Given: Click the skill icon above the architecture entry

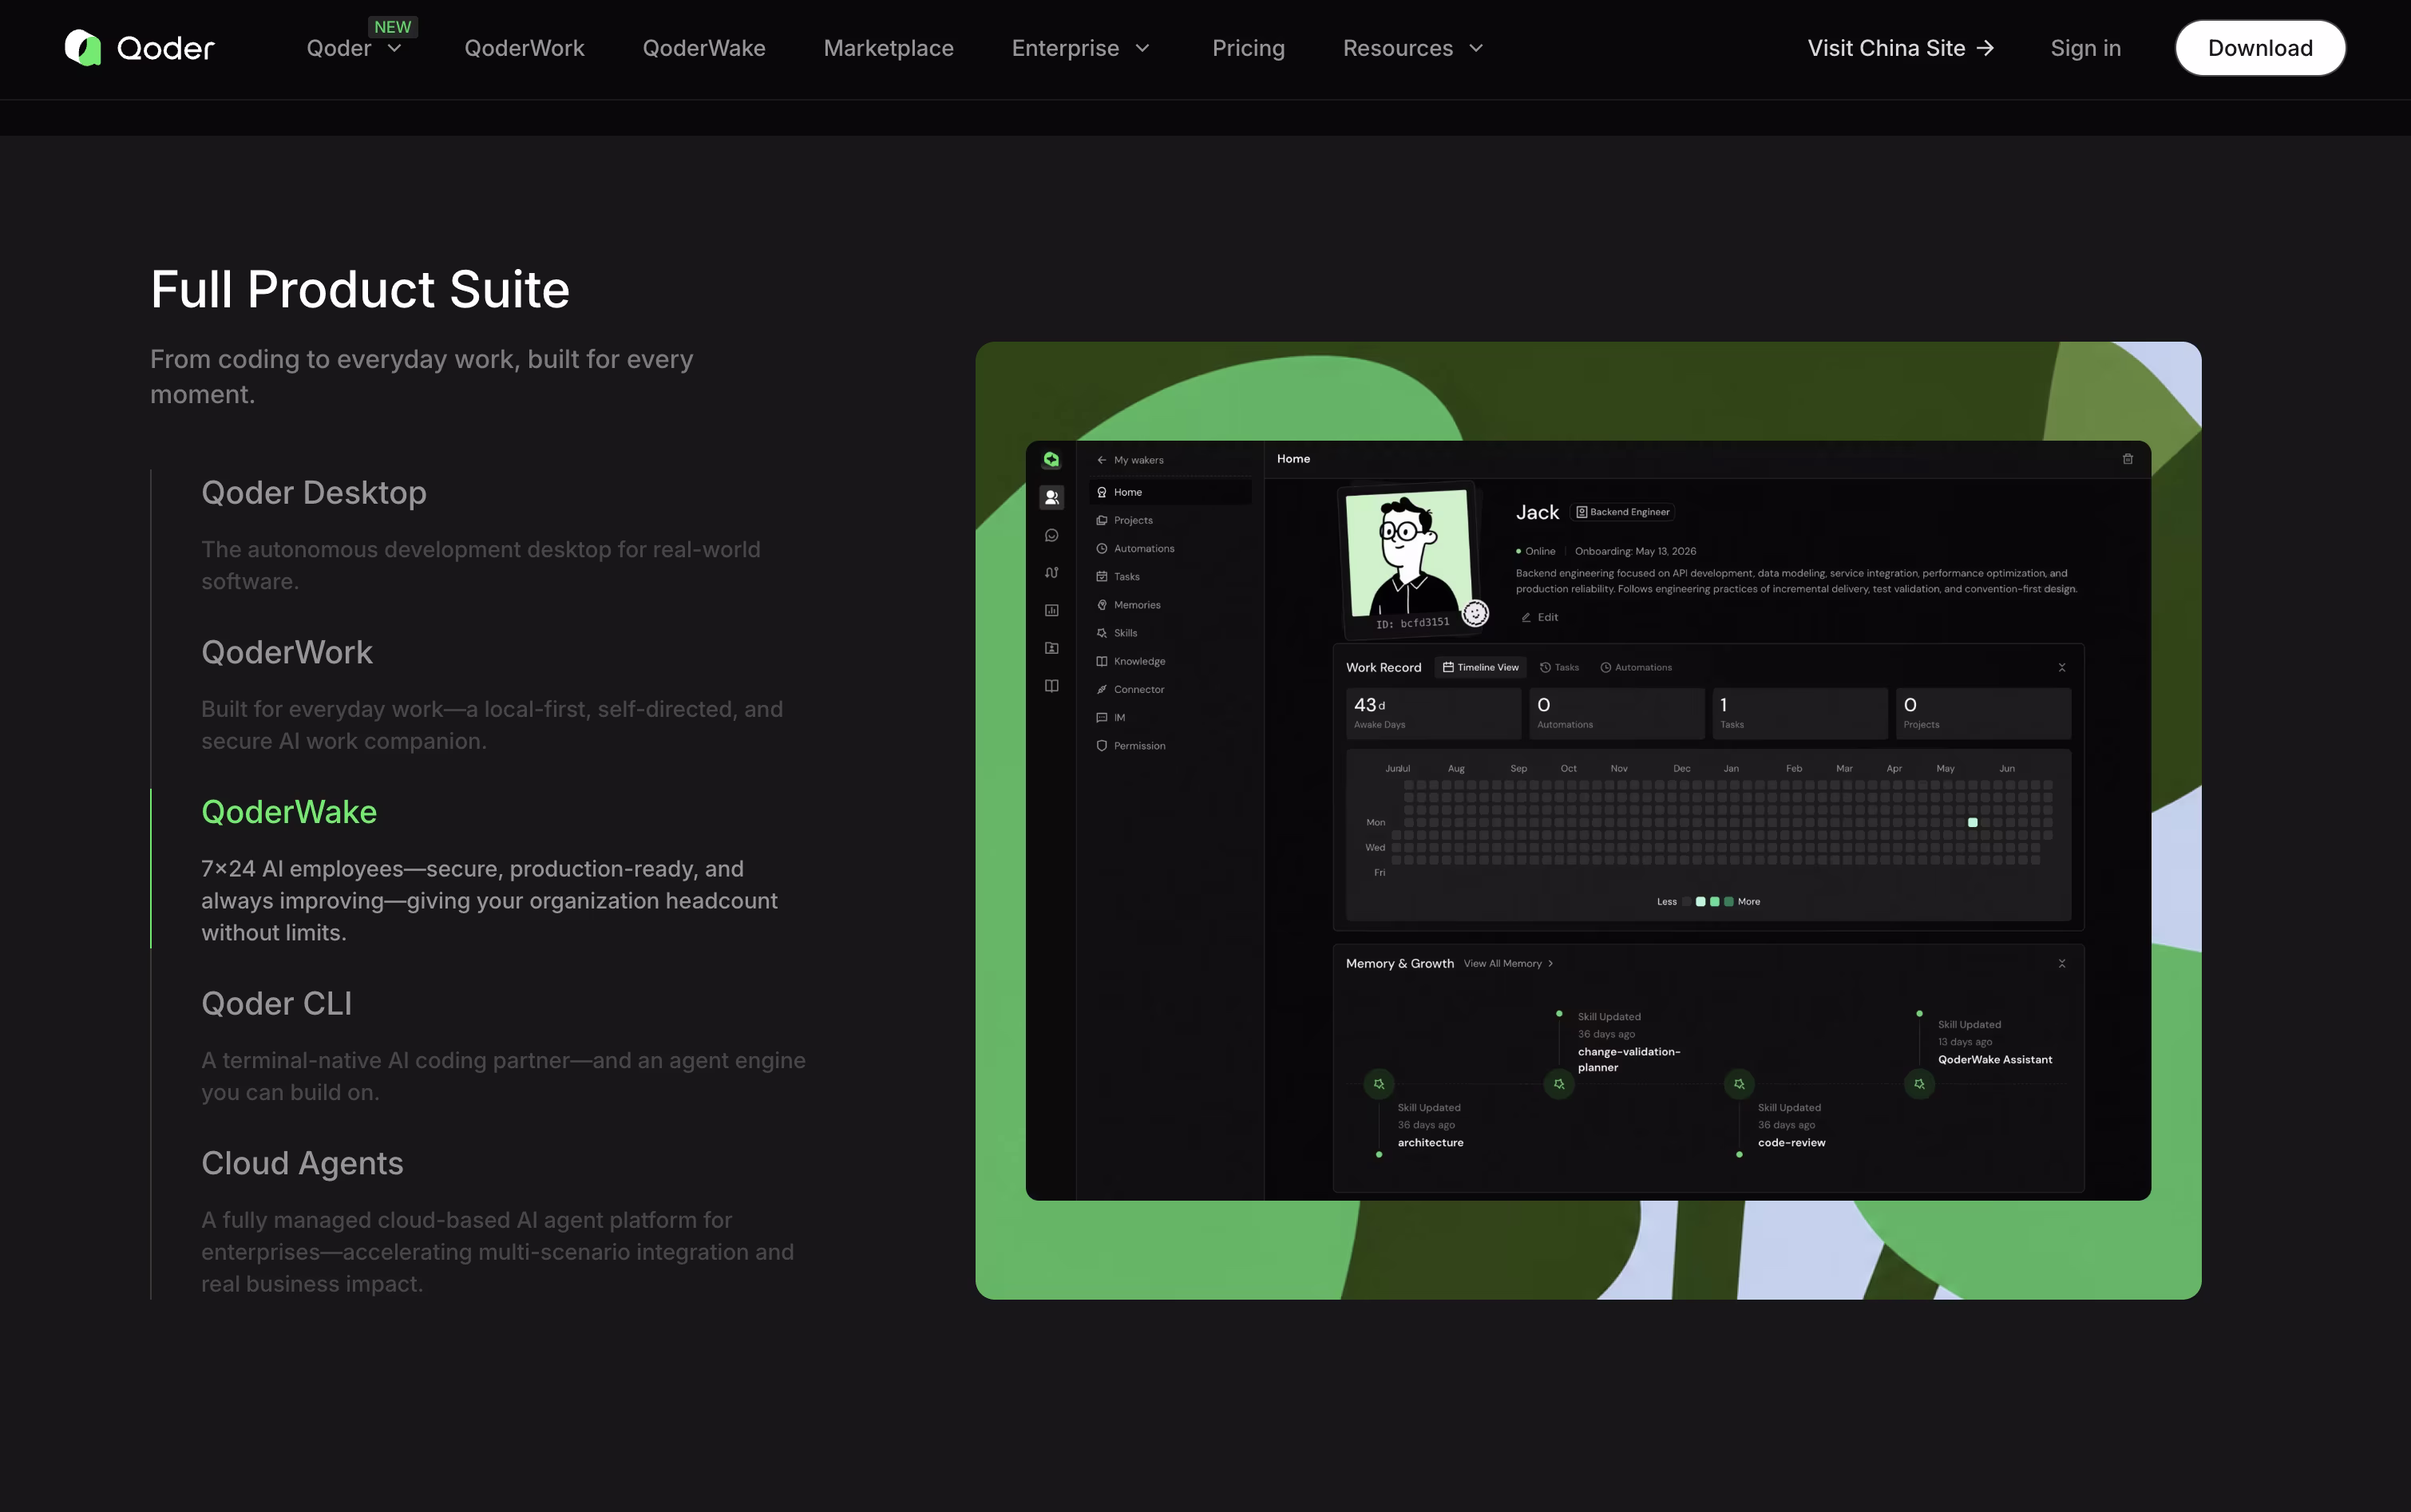Looking at the screenshot, I should 1379,1084.
